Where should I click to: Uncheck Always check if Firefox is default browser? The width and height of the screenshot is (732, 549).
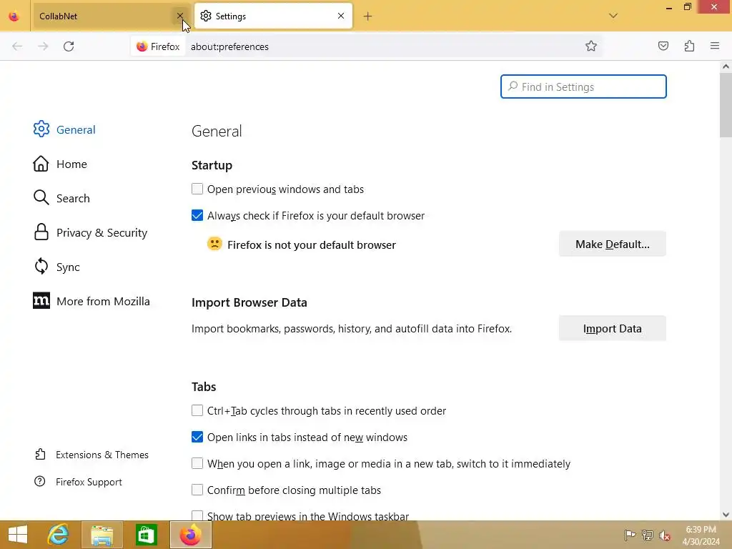(197, 215)
